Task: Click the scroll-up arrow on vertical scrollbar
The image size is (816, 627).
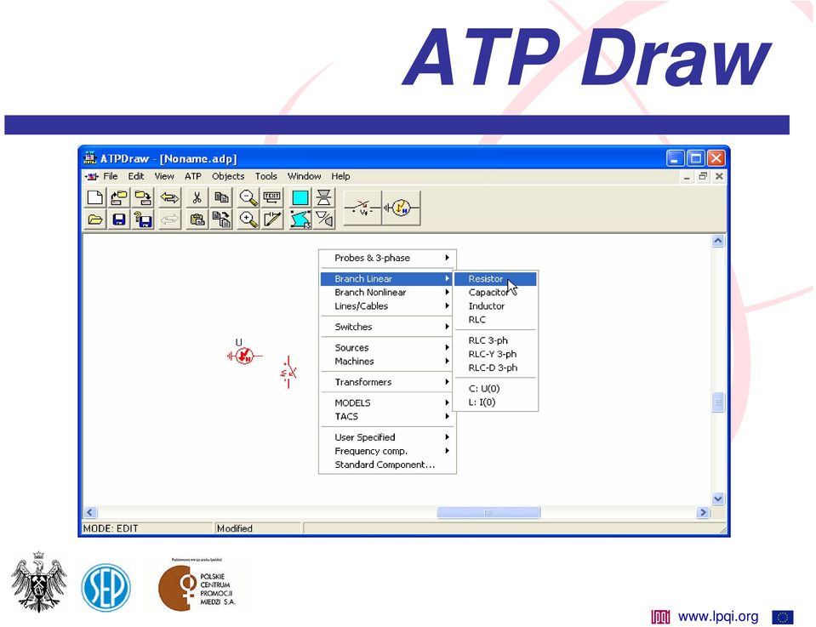Action: click(x=718, y=241)
